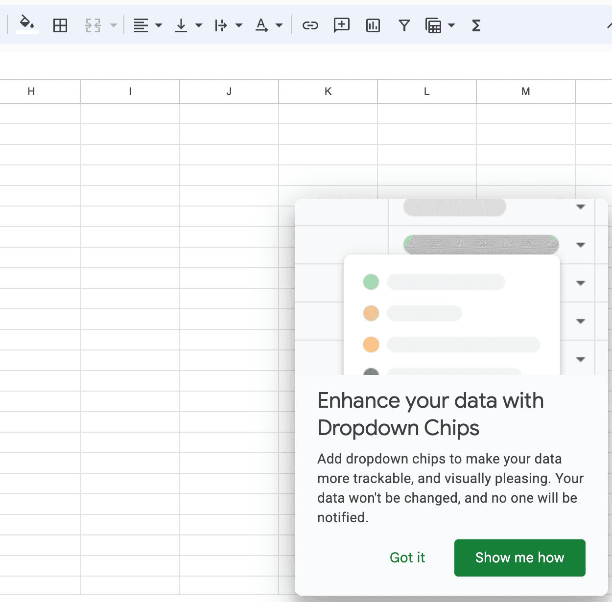Insert a chart
Image resolution: width=612 pixels, height=602 pixels.
372,25
